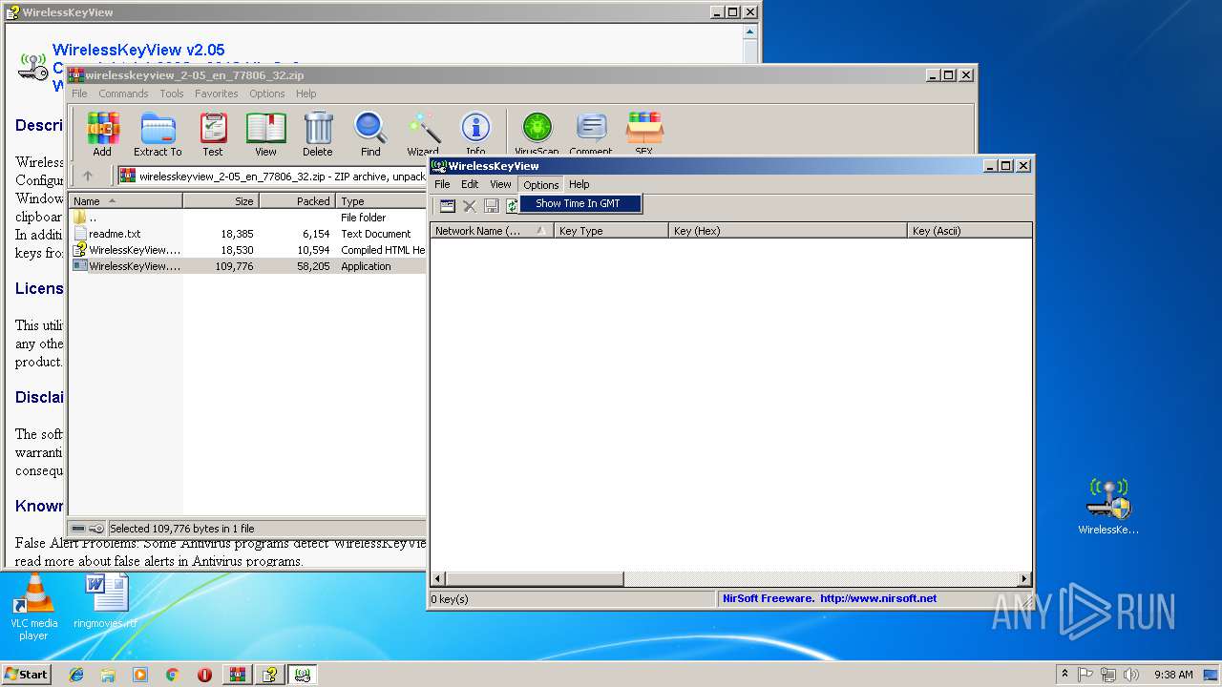Click the Save floppy icon in WirelessKeyView
This screenshot has width=1222, height=687.
491,205
